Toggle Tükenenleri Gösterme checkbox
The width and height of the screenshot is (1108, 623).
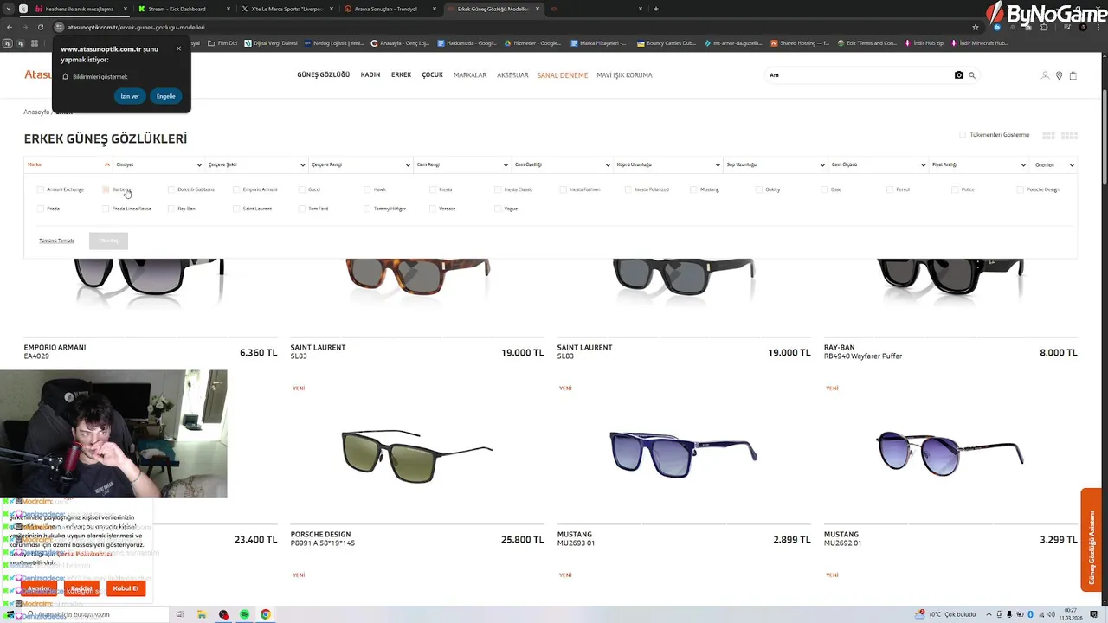point(962,135)
